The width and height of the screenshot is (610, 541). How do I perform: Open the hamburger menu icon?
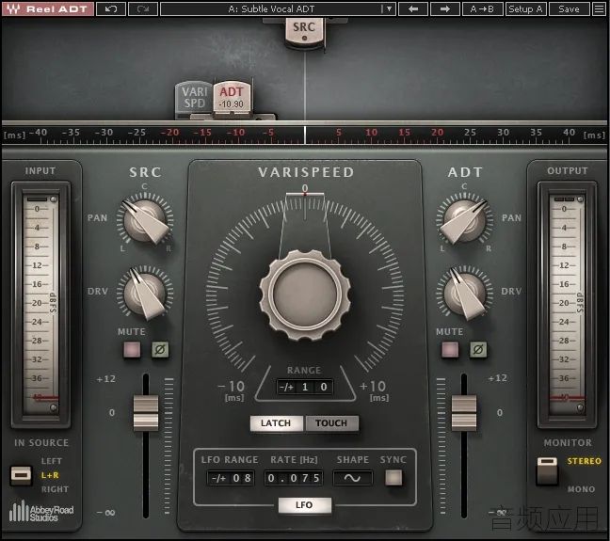point(599,9)
